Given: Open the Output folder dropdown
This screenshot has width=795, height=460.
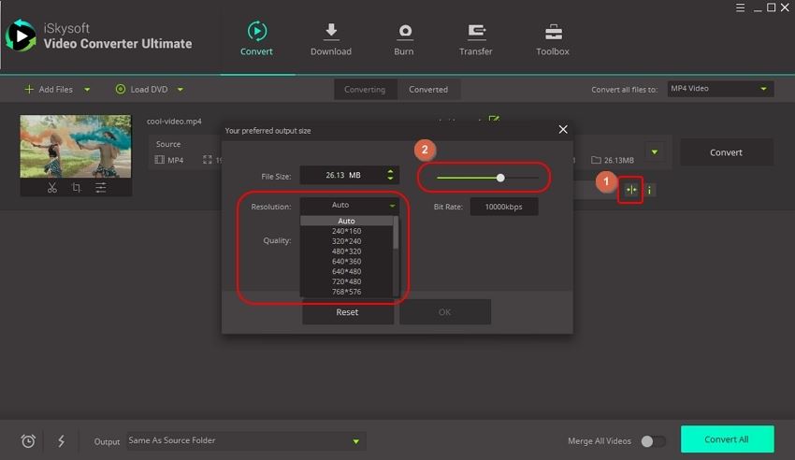Looking at the screenshot, I should (x=355, y=441).
